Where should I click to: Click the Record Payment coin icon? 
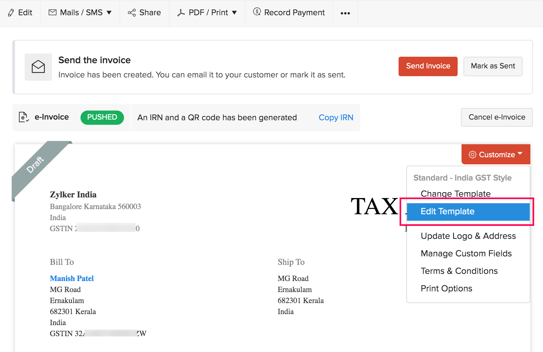click(x=257, y=12)
